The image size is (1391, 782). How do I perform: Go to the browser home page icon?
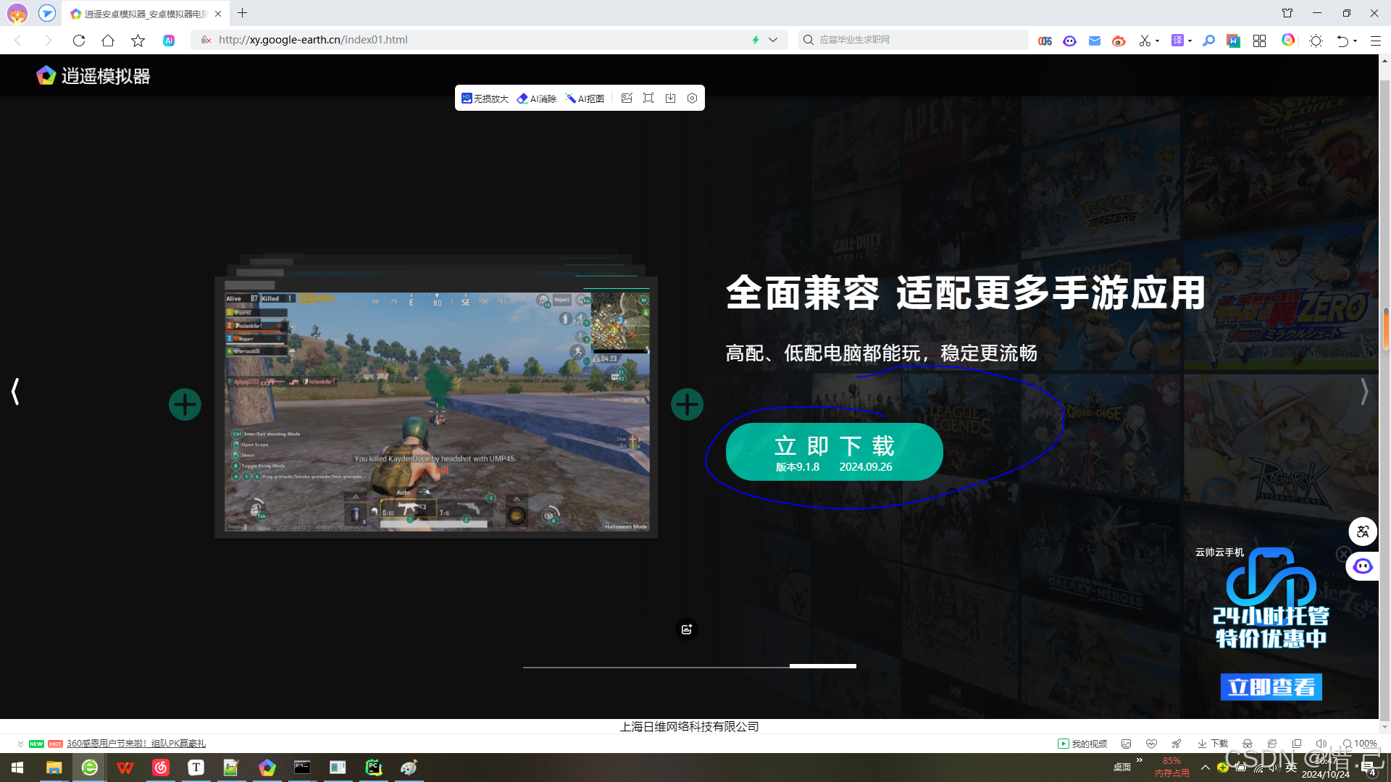click(108, 41)
